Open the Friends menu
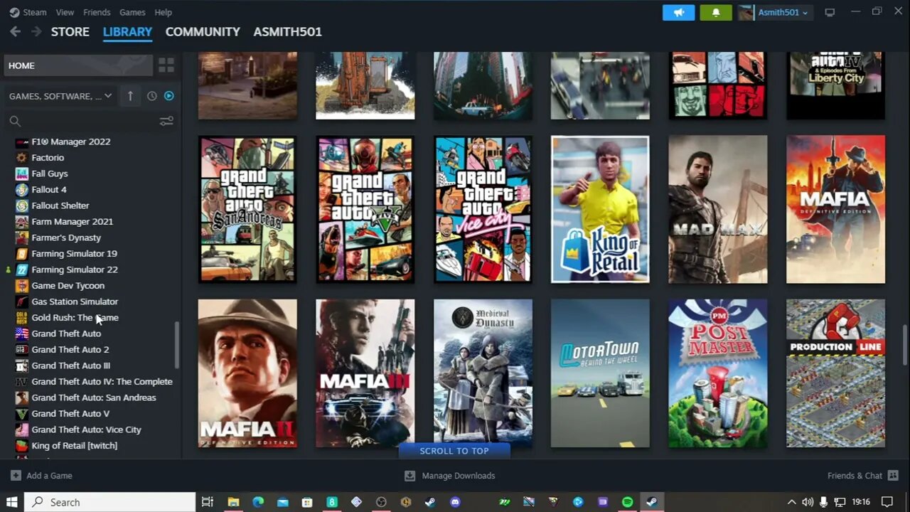 (x=97, y=12)
